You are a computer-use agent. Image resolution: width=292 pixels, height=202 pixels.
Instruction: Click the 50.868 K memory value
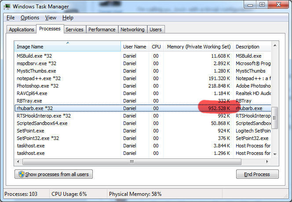coord(220,123)
